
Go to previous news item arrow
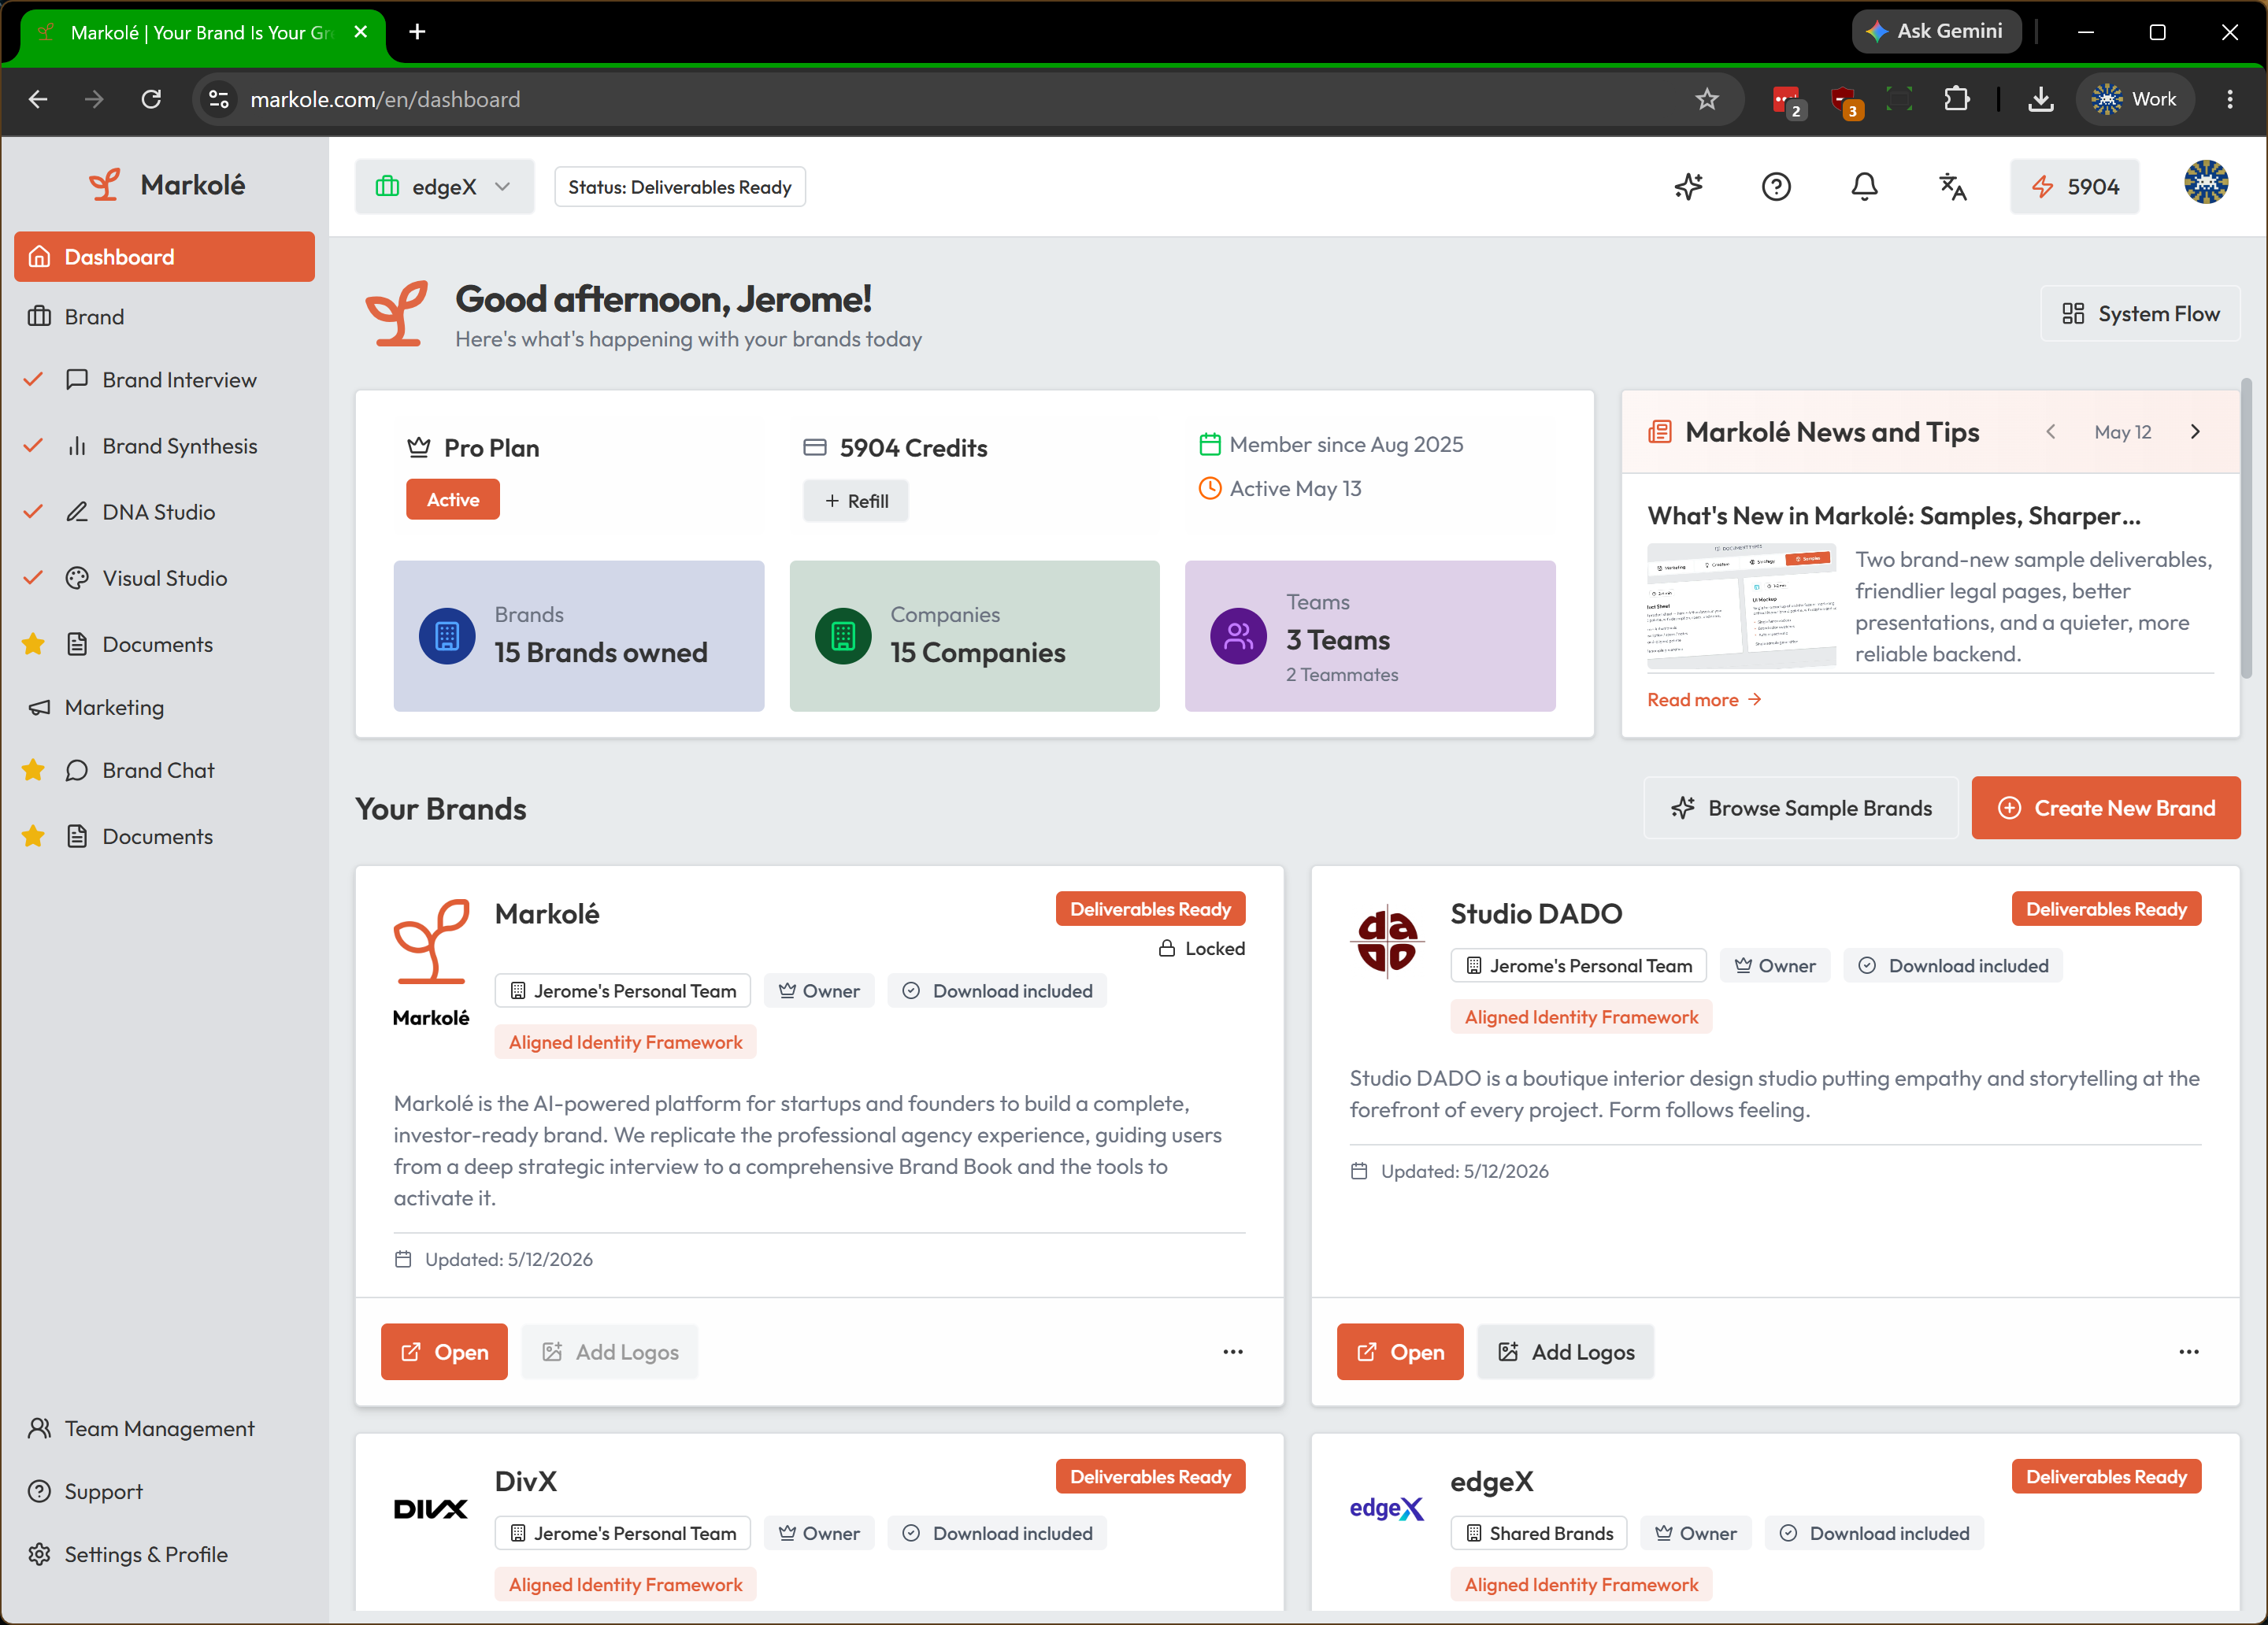pyautogui.click(x=2051, y=432)
